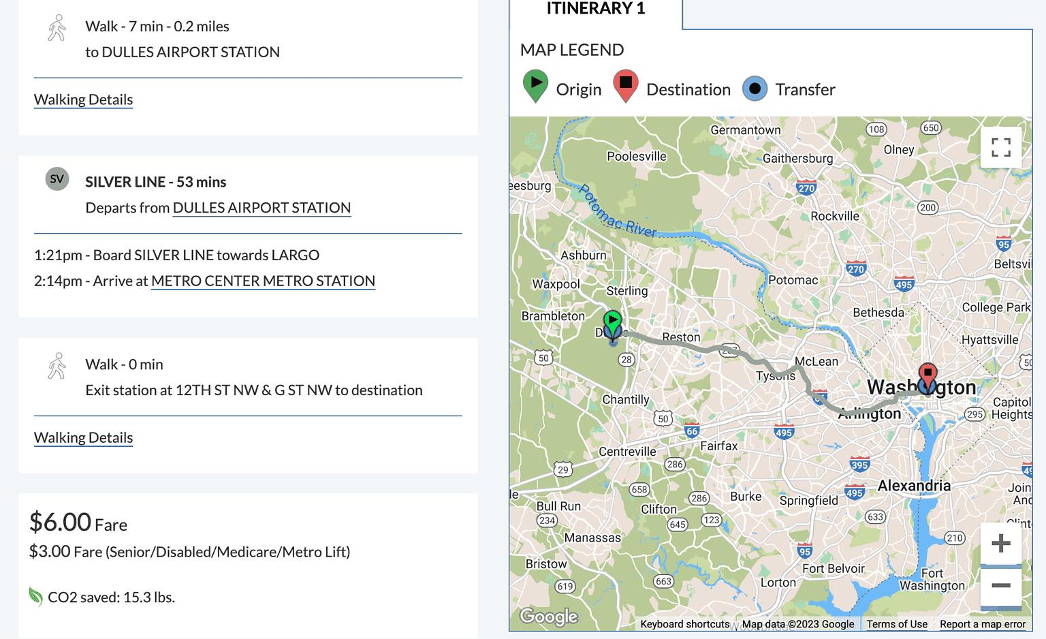Switch to the ITINERARY 1 tab
Image resolution: width=1046 pixels, height=639 pixels.
tap(594, 10)
